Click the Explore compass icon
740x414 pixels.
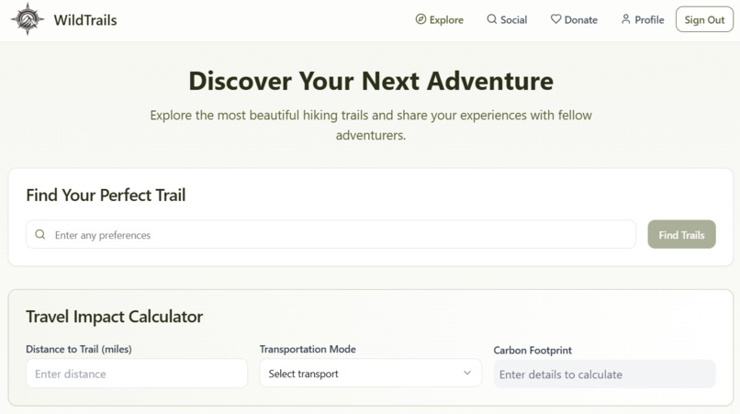pos(420,19)
